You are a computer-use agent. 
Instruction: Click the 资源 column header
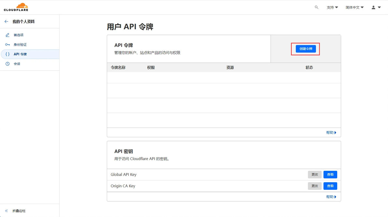[230, 68]
